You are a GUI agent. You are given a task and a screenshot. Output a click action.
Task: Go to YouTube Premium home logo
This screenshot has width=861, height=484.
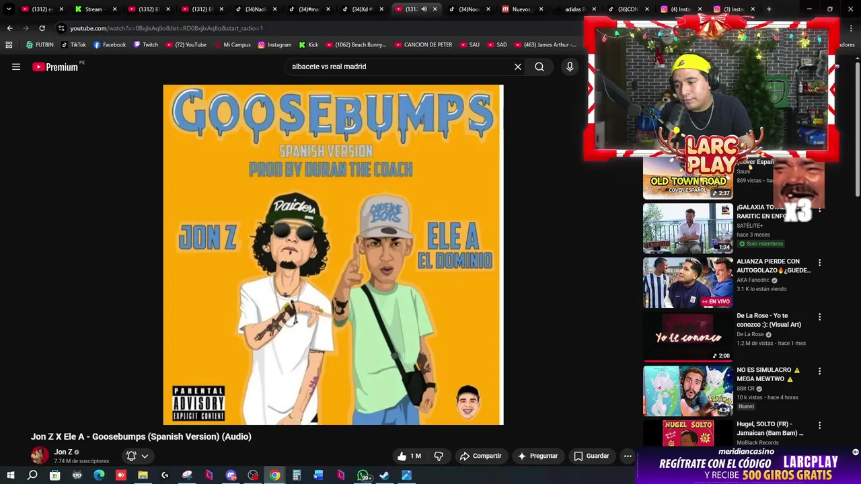pos(55,67)
